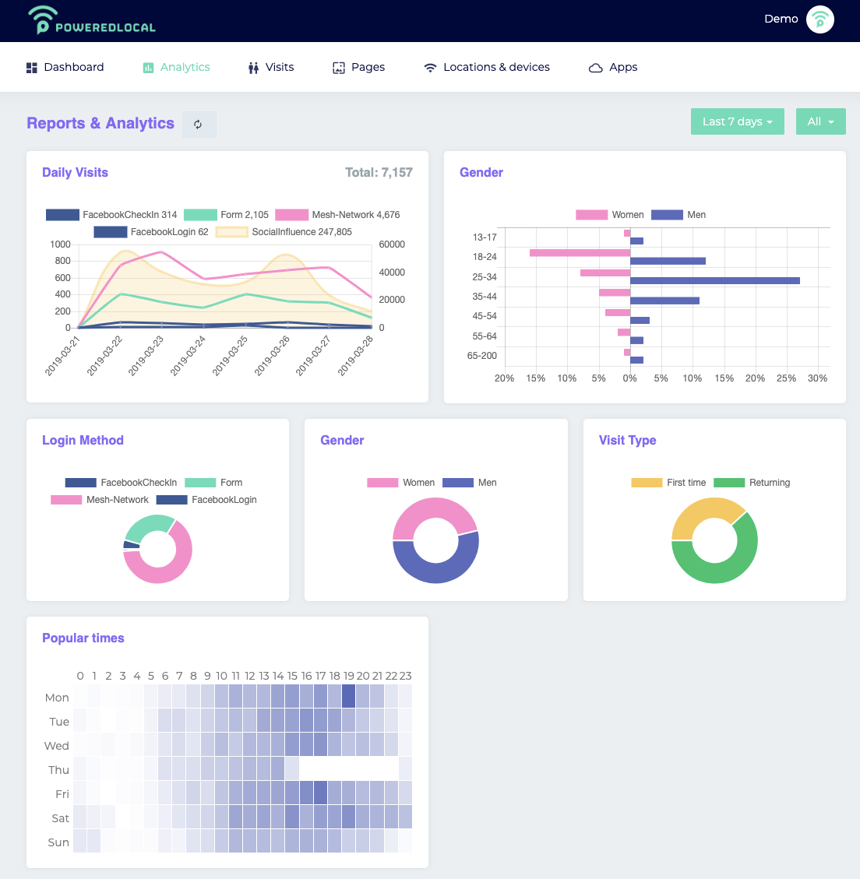The width and height of the screenshot is (860, 879).
Task: Click the Women 18-24 bar in Gender chart
Action: pos(580,253)
